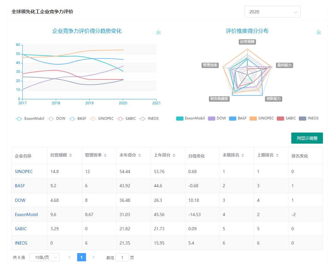This screenshot has width=328, height=267.
Task: Toggle SINOPEC series in line chart legend
Action: [x=102, y=119]
